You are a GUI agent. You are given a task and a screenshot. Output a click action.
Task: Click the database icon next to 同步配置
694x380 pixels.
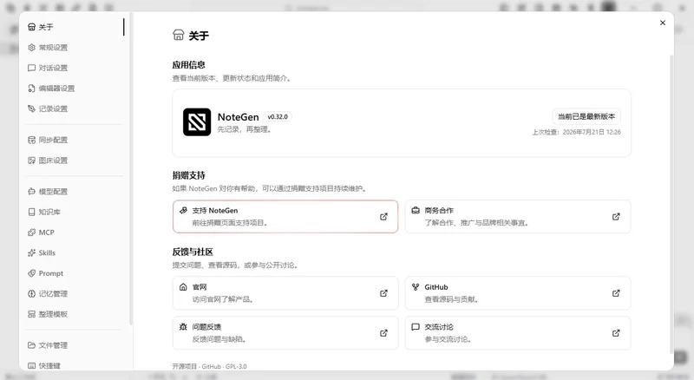coord(31,140)
